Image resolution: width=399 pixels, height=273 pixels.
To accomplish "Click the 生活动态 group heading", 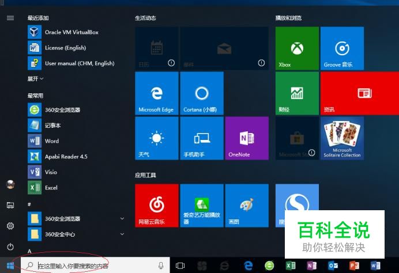I will (x=145, y=18).
